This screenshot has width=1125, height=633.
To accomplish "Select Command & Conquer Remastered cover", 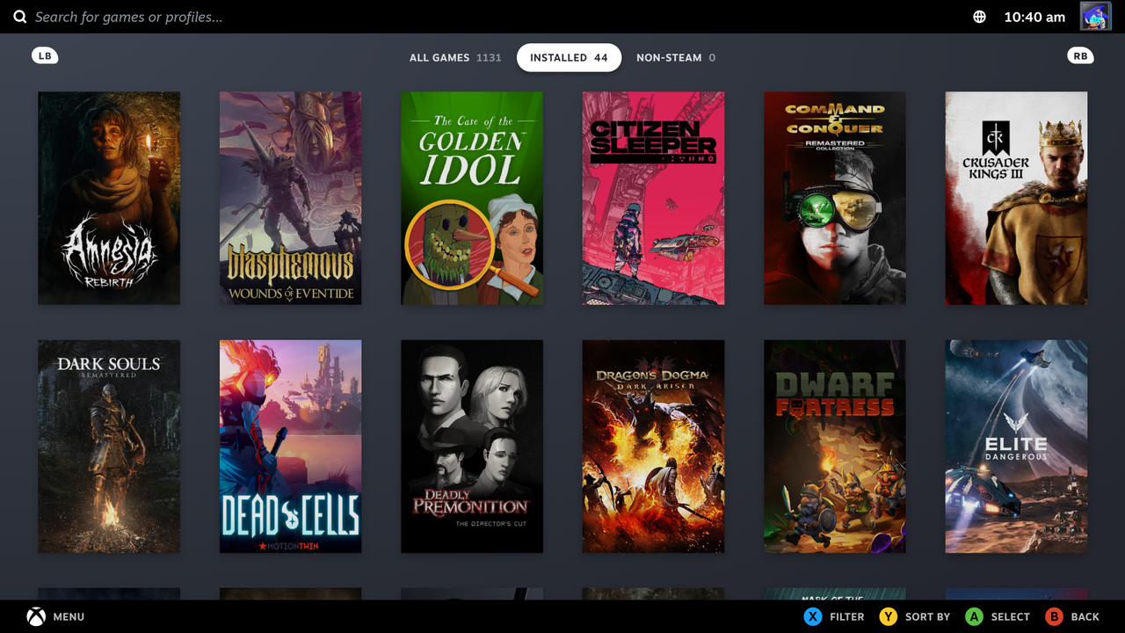I will (835, 198).
